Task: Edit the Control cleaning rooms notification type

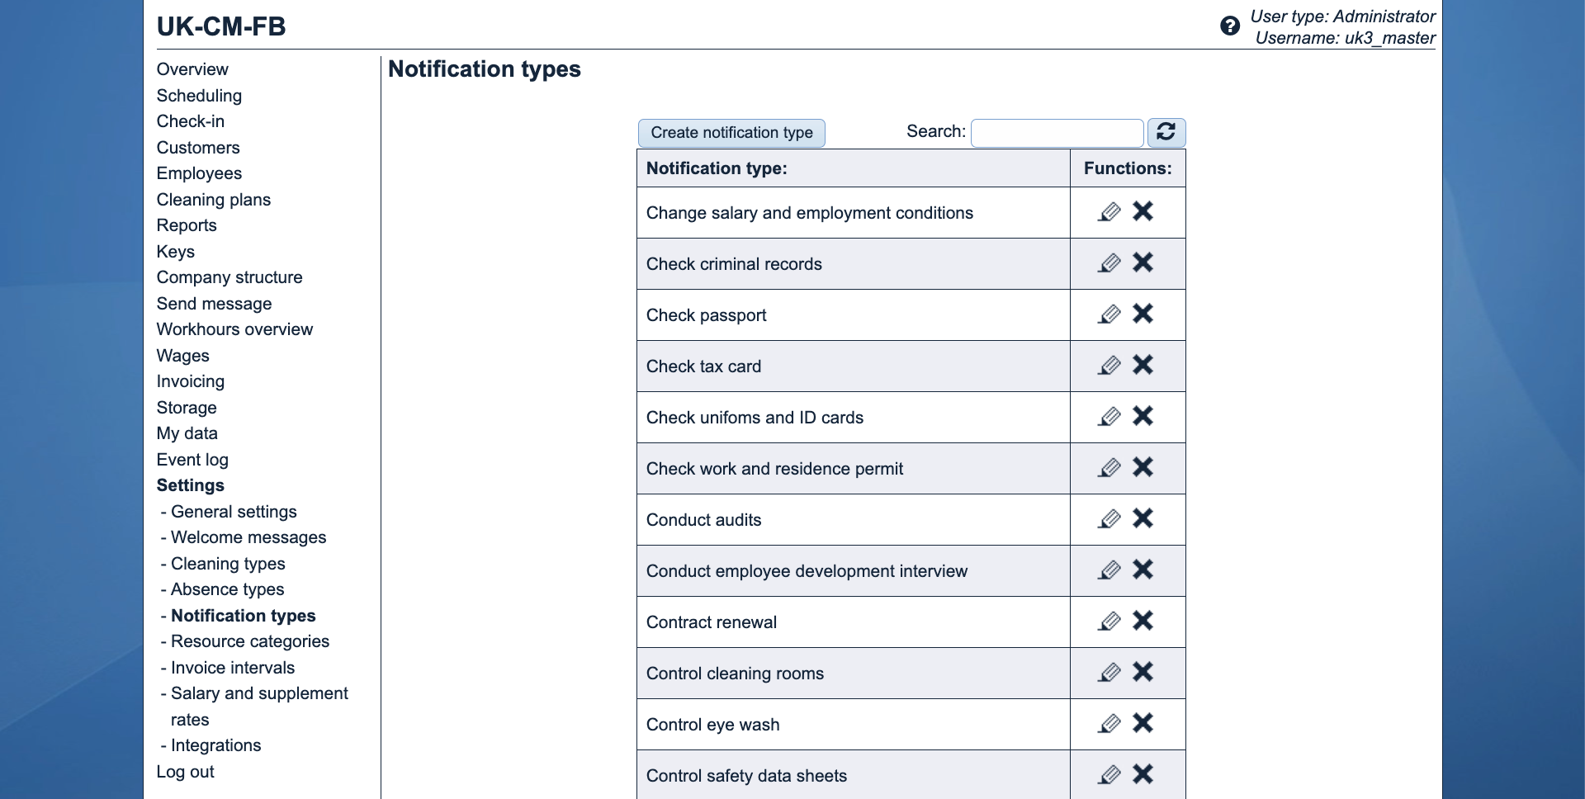Action: coord(1109,673)
